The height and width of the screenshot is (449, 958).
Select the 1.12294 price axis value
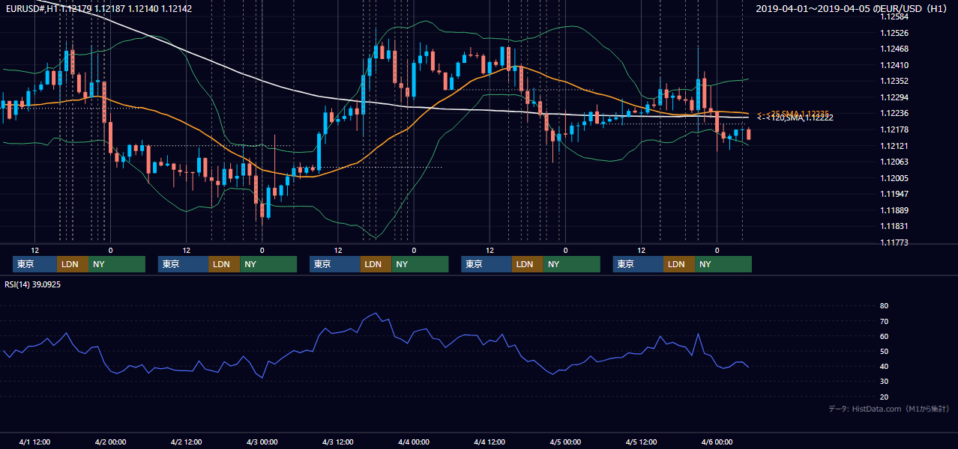pyautogui.click(x=894, y=97)
